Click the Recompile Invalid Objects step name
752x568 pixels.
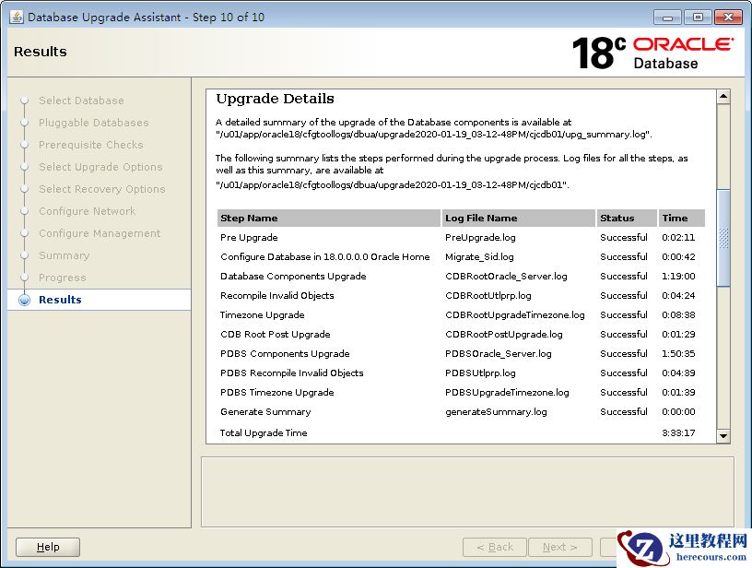click(277, 295)
